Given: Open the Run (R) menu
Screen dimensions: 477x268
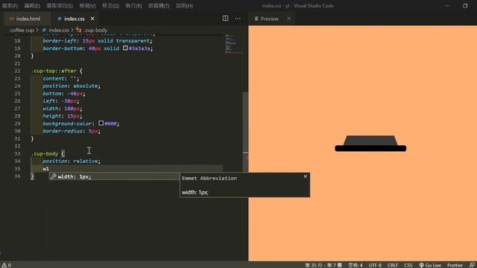Looking at the screenshot, I should pyautogui.click(x=133, y=6).
